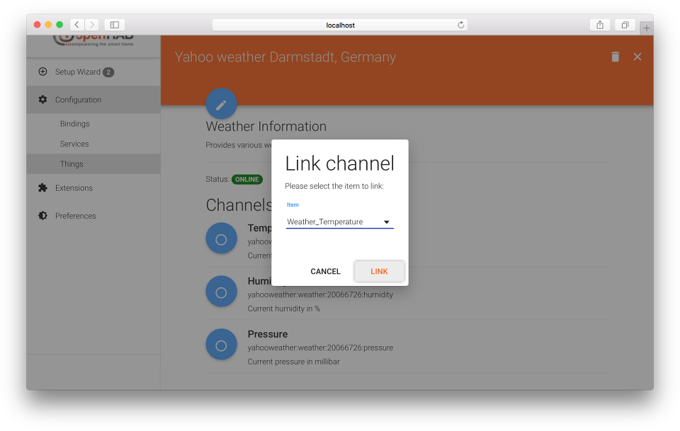Click the yahooweather humidity channel ID text
This screenshot has width=680, height=431.
tap(320, 294)
